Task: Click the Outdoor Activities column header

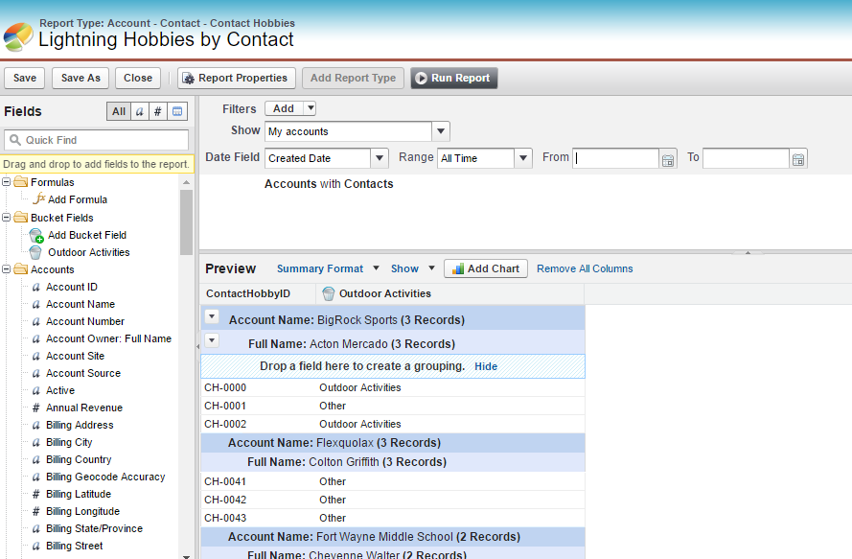Action: coord(449,293)
